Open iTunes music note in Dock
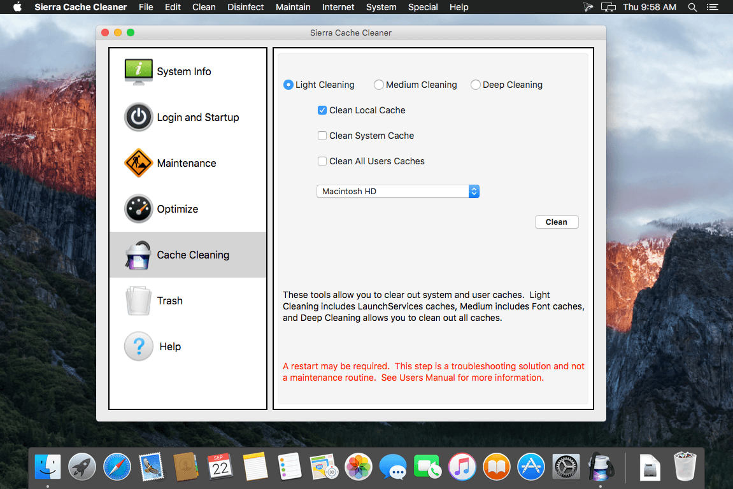The image size is (733, 489). point(462,467)
